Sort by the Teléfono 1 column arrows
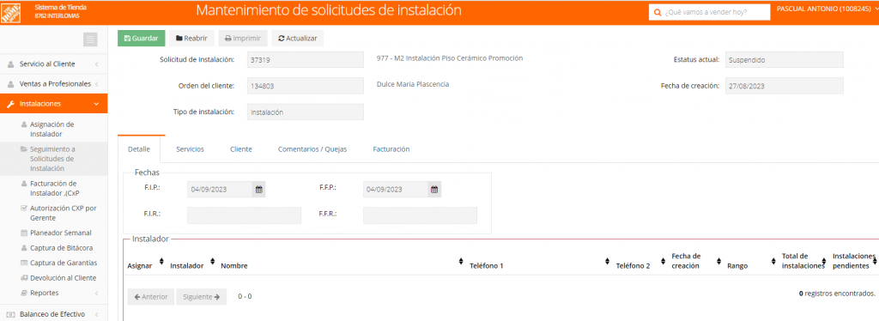 (607, 262)
